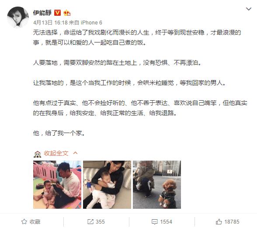This screenshot has width=257, height=228.
Task: Collapse full text with 收起全文
Action: (x=56, y=153)
